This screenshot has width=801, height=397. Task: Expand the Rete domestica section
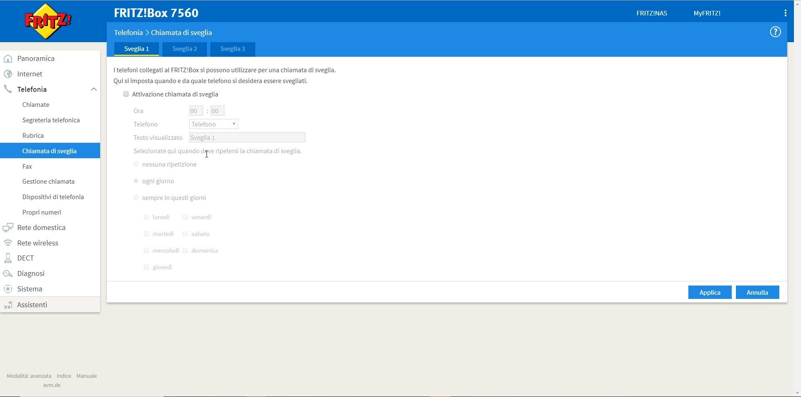41,228
